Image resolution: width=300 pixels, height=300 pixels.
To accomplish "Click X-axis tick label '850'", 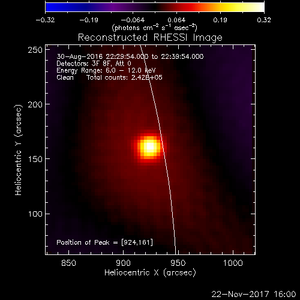I will 68,263.
